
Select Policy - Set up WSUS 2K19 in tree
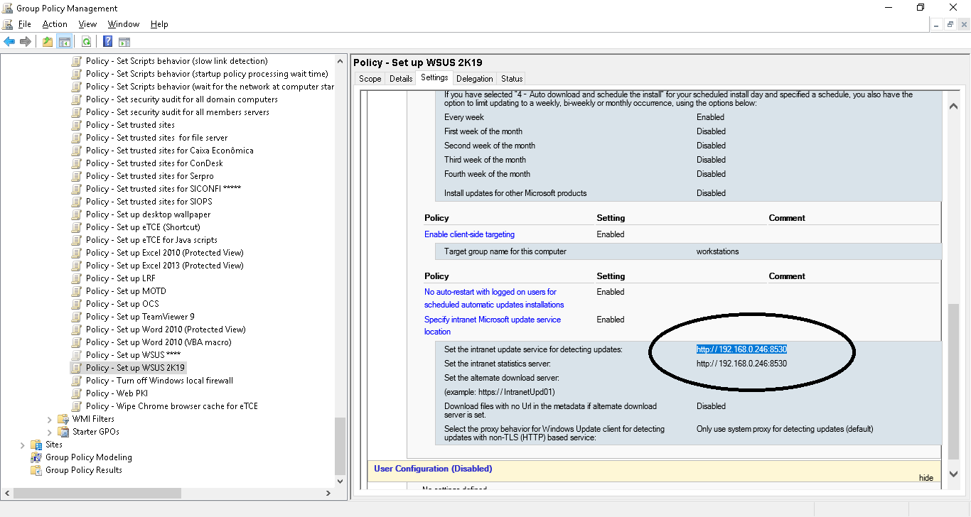[135, 368]
